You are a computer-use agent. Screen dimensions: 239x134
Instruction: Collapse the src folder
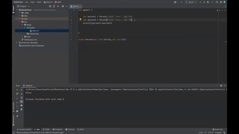(19, 22)
